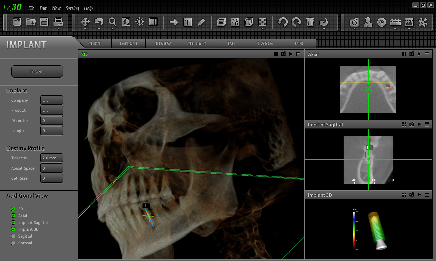
Task: Open the patient silhouette icon
Action: 368,22
